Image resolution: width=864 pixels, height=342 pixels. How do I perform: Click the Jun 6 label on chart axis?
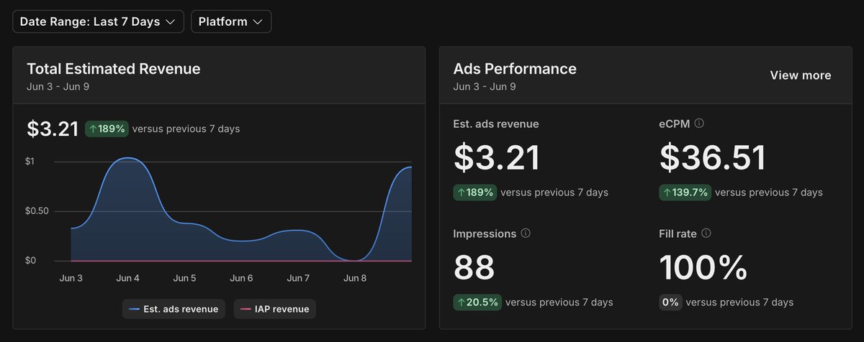click(241, 278)
